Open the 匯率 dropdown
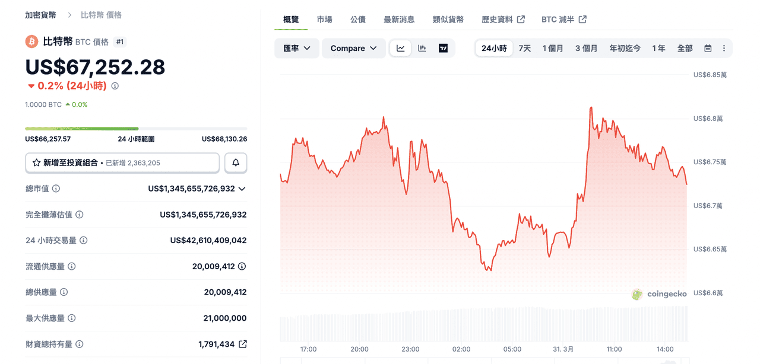This screenshot has height=364, width=760. coord(297,49)
